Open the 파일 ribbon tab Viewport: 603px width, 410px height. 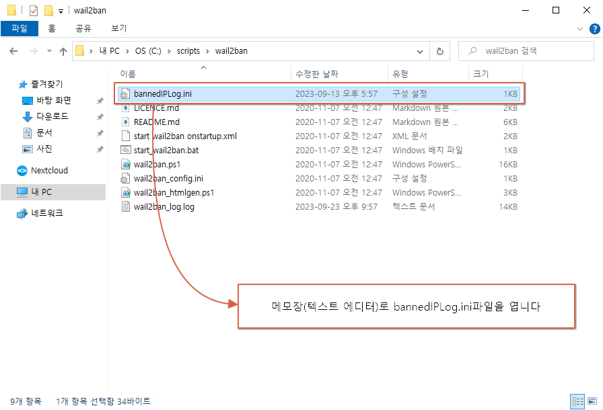pos(20,28)
